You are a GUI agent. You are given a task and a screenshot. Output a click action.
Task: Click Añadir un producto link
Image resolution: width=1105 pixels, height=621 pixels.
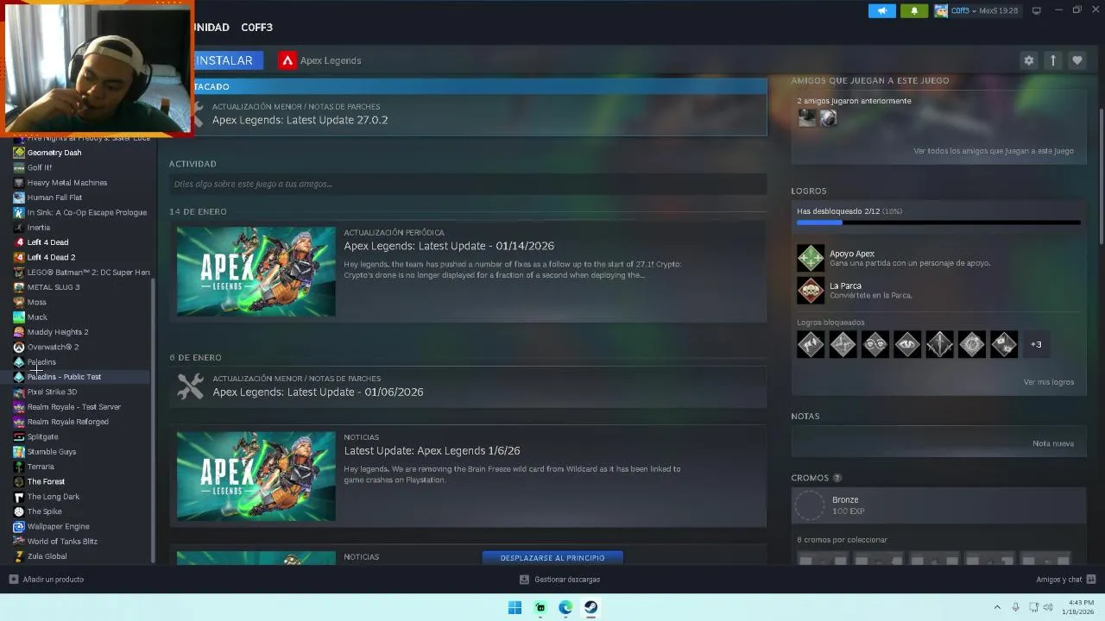[x=53, y=580]
